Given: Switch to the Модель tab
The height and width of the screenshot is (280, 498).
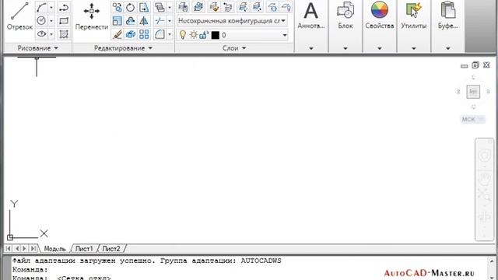Looking at the screenshot, I should (x=54, y=249).
